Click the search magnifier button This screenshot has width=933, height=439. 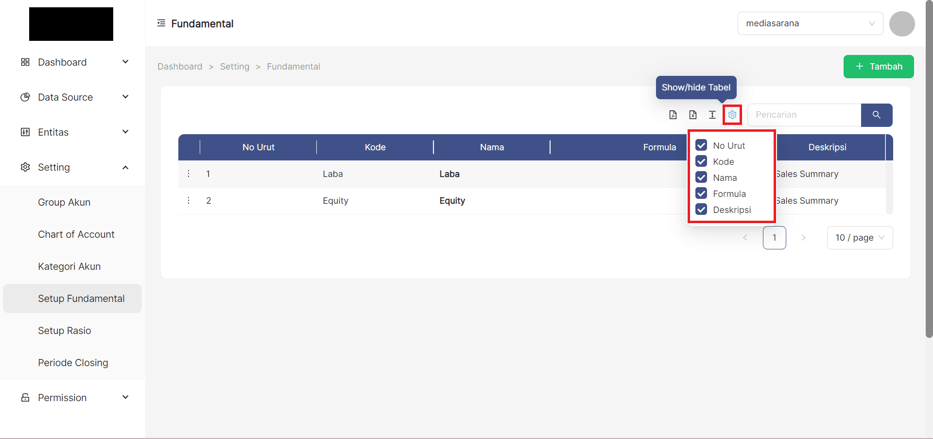(x=877, y=115)
